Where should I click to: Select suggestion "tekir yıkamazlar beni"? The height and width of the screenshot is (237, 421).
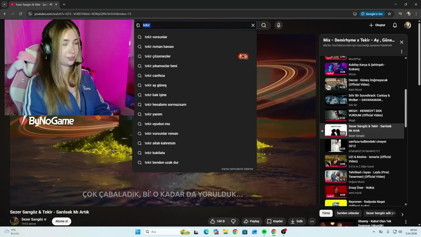click(x=195, y=66)
